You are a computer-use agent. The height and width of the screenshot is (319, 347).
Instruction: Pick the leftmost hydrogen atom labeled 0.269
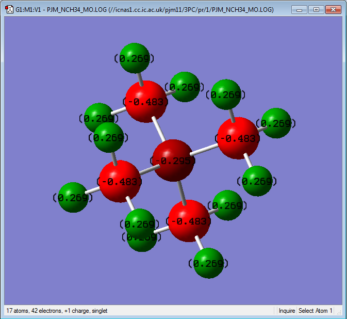tap(73, 197)
